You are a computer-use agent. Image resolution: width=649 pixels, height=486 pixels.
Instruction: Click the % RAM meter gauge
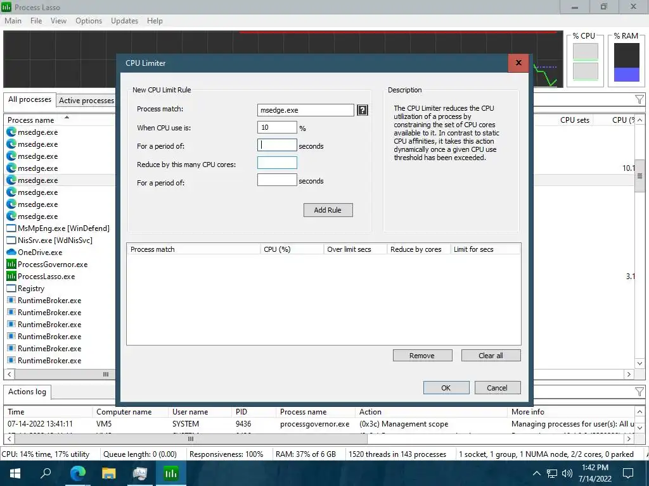tap(627, 62)
